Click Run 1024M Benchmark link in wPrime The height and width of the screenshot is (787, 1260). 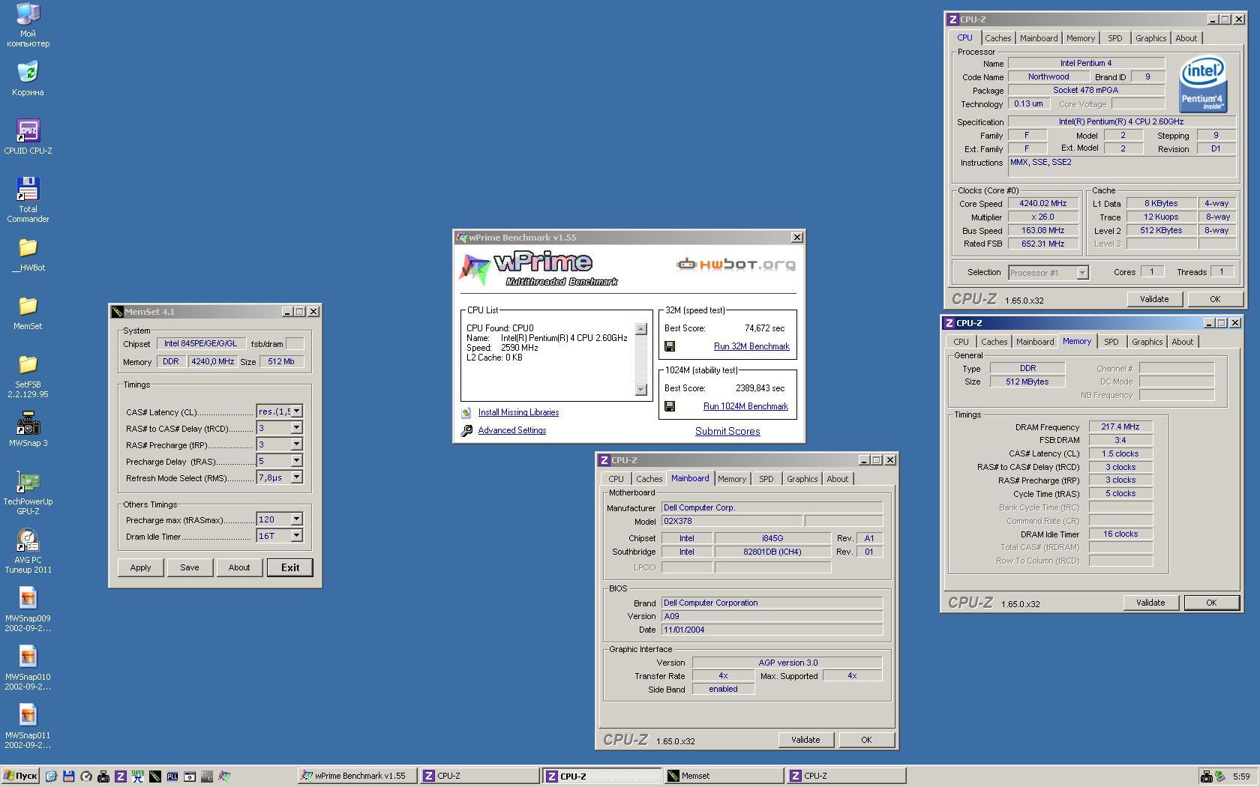[745, 406]
